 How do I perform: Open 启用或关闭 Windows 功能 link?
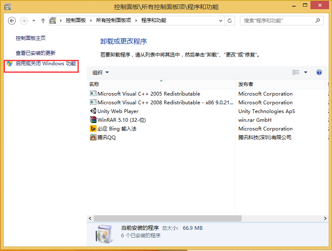pos(46,64)
